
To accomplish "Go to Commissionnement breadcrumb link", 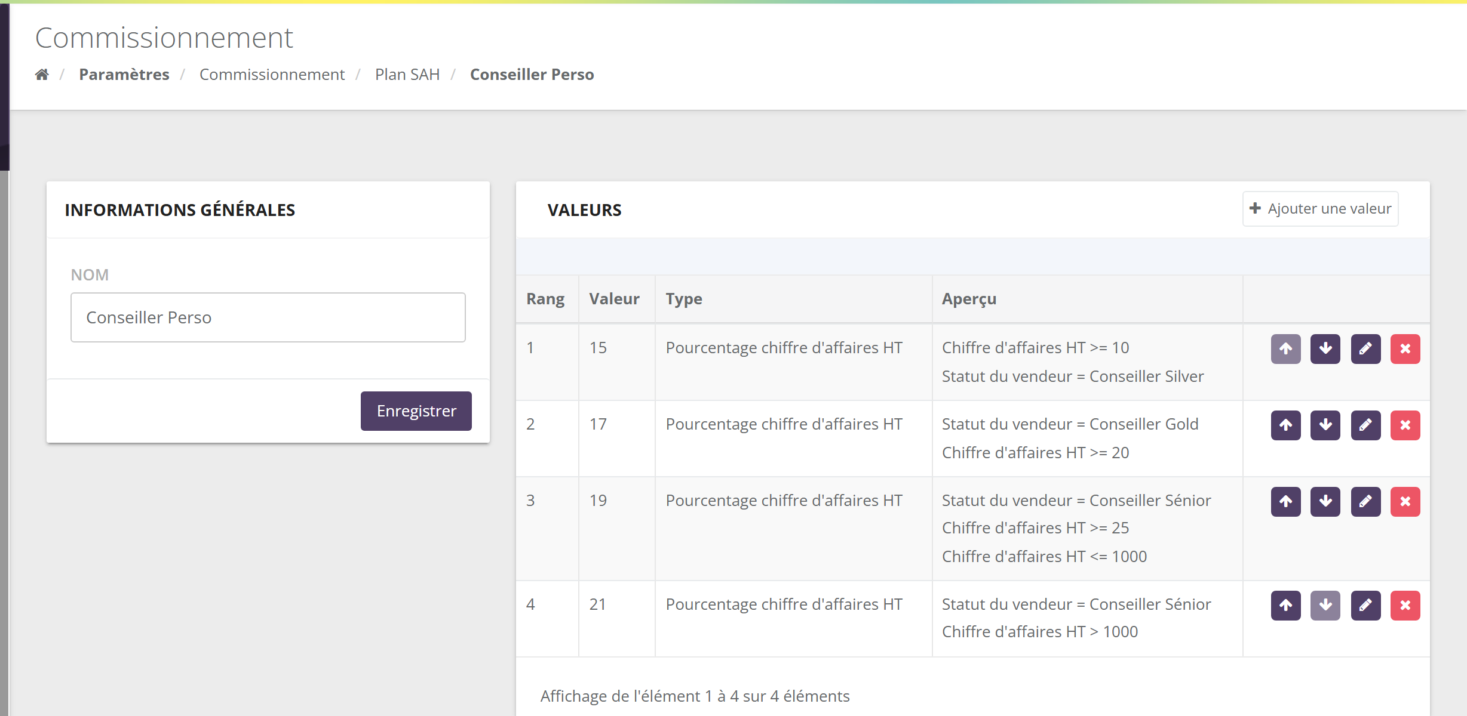I will 272,75.
